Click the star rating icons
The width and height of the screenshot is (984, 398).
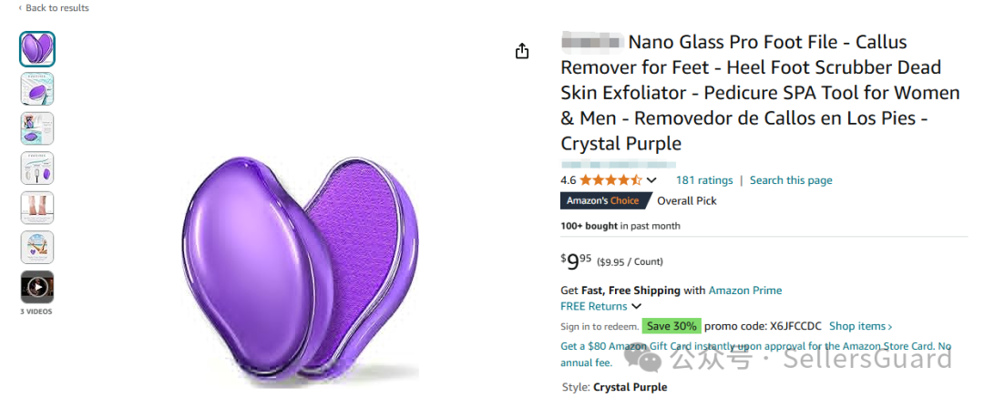pos(610,180)
